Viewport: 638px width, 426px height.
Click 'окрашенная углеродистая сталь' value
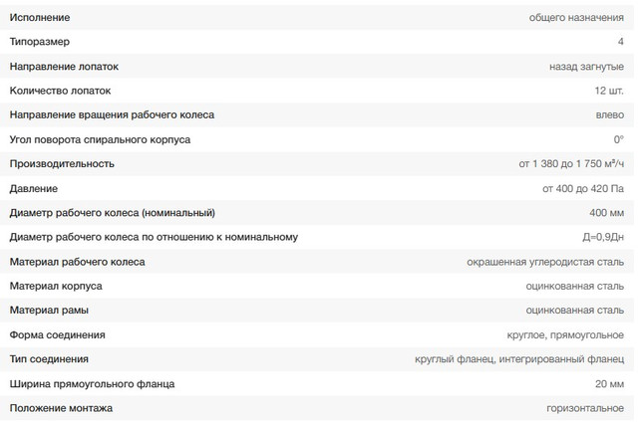(545, 262)
